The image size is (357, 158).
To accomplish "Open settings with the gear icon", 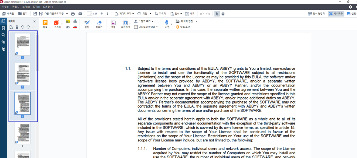I will coord(351,7).
